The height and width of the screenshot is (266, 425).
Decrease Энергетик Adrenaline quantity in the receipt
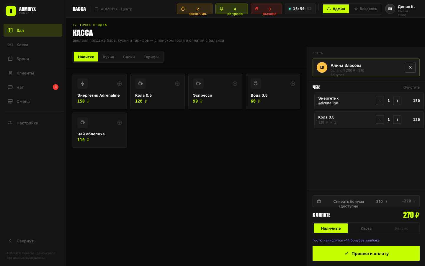(x=380, y=101)
